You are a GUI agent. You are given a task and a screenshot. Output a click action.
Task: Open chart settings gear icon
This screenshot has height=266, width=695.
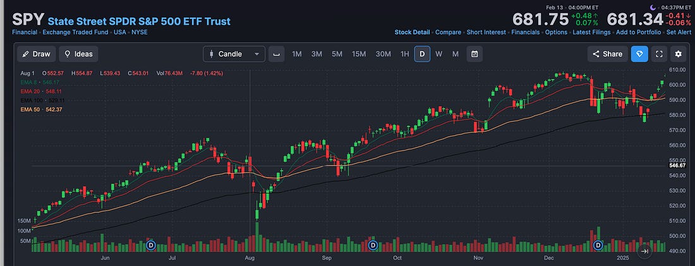(x=678, y=54)
